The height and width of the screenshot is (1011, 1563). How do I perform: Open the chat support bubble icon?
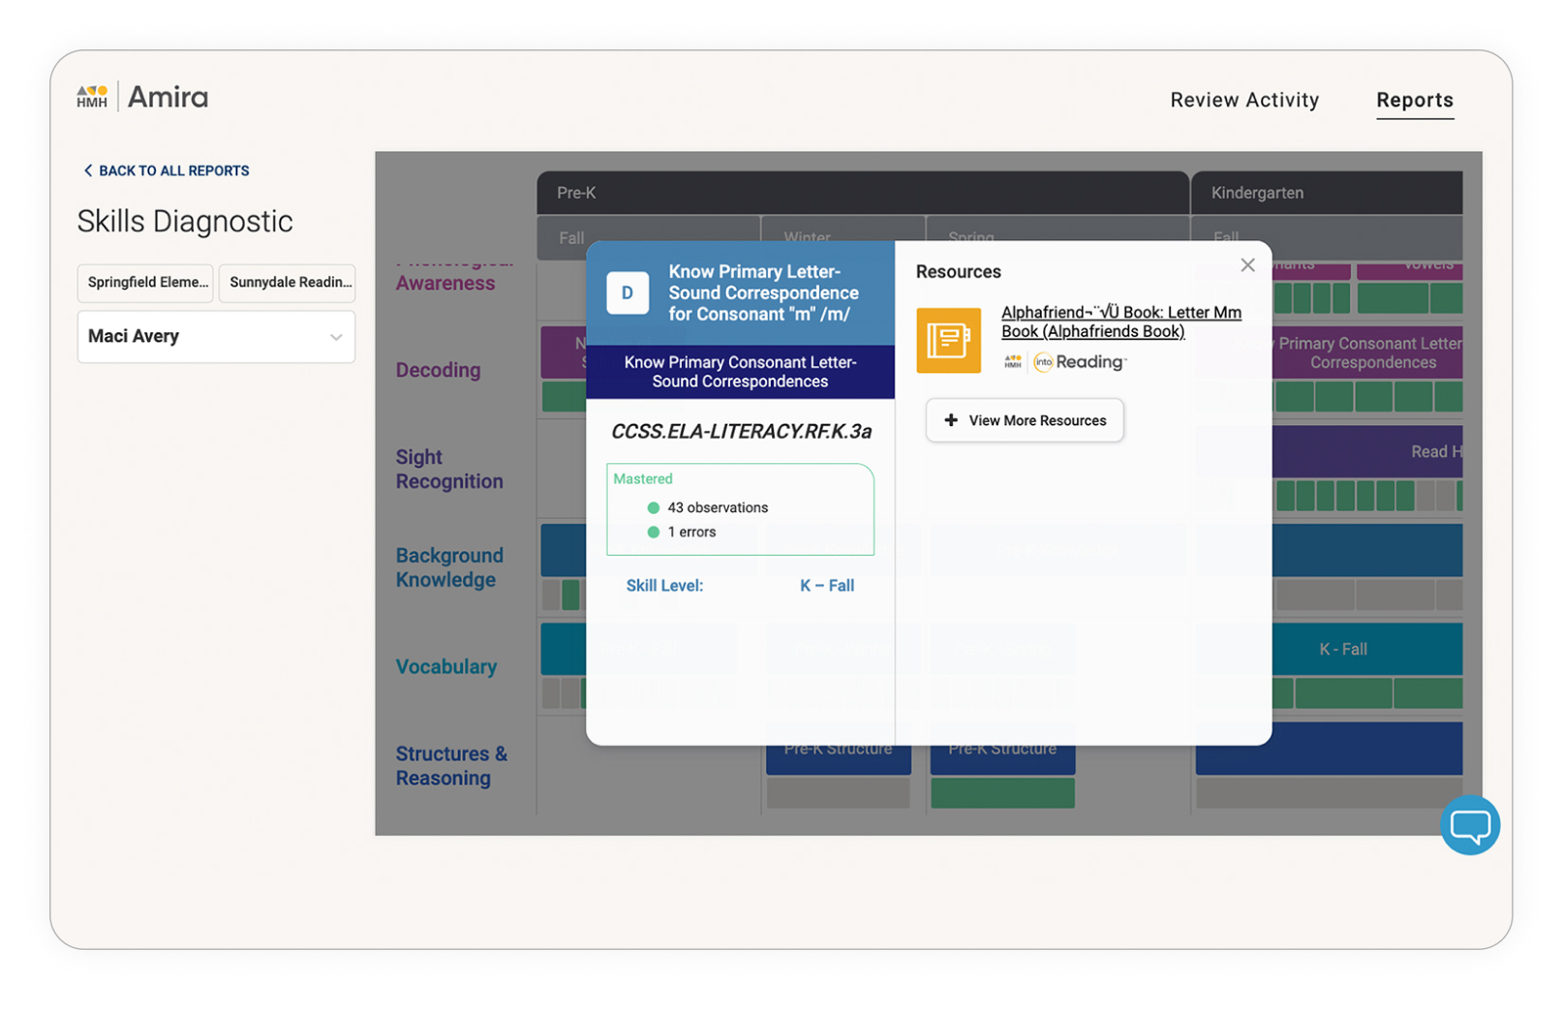(x=1469, y=825)
